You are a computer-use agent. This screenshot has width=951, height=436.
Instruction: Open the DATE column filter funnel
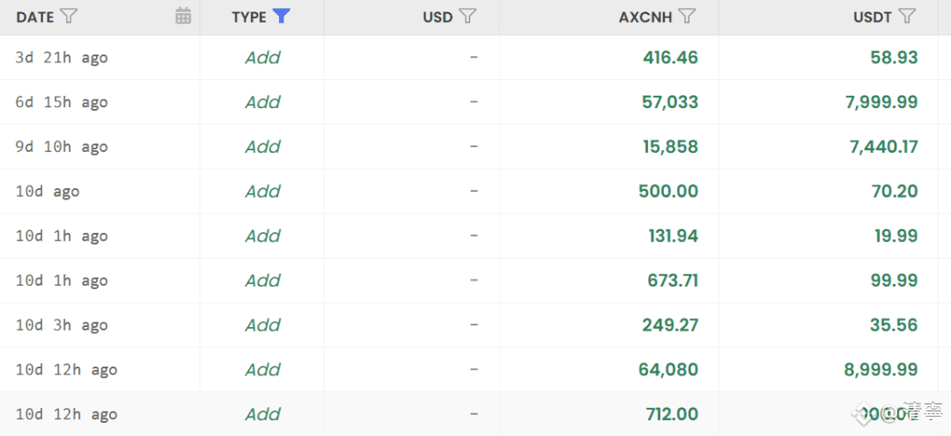[x=69, y=17]
